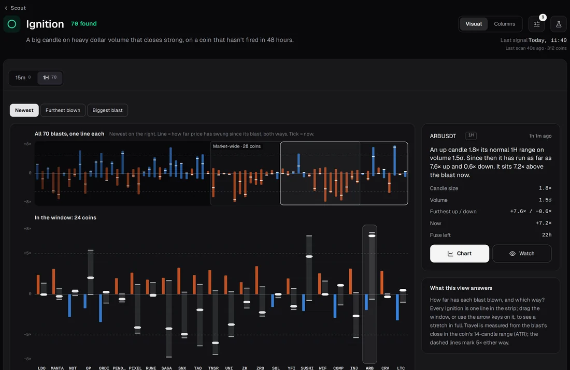Click the INJ coin label
This screenshot has height=370, width=570.
click(354, 368)
